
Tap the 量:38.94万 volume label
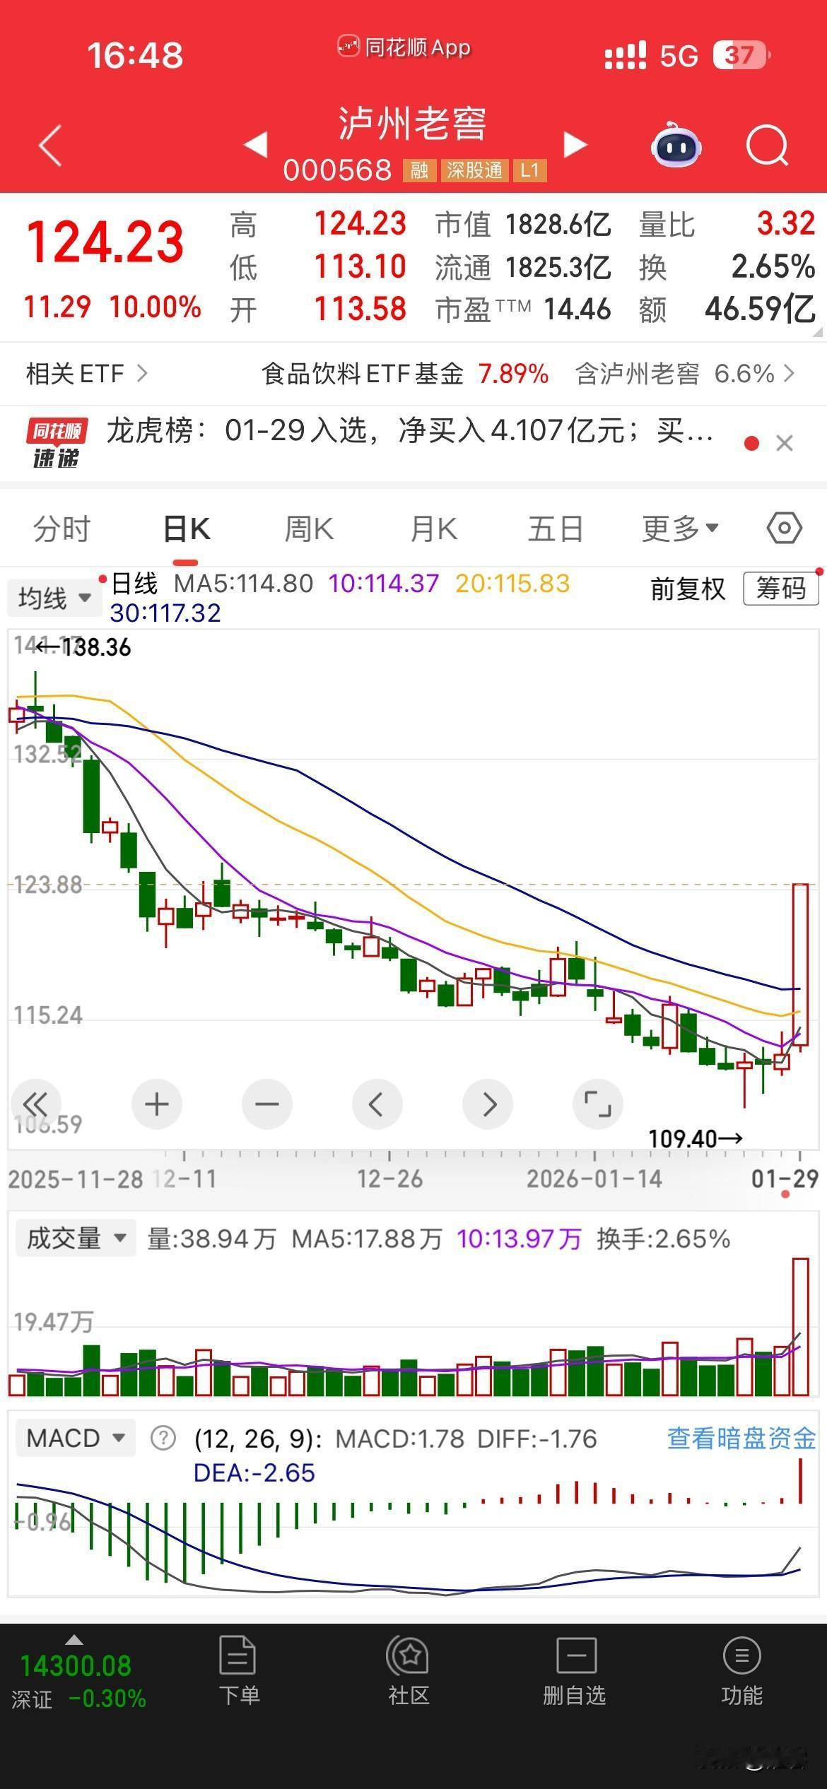point(211,1239)
